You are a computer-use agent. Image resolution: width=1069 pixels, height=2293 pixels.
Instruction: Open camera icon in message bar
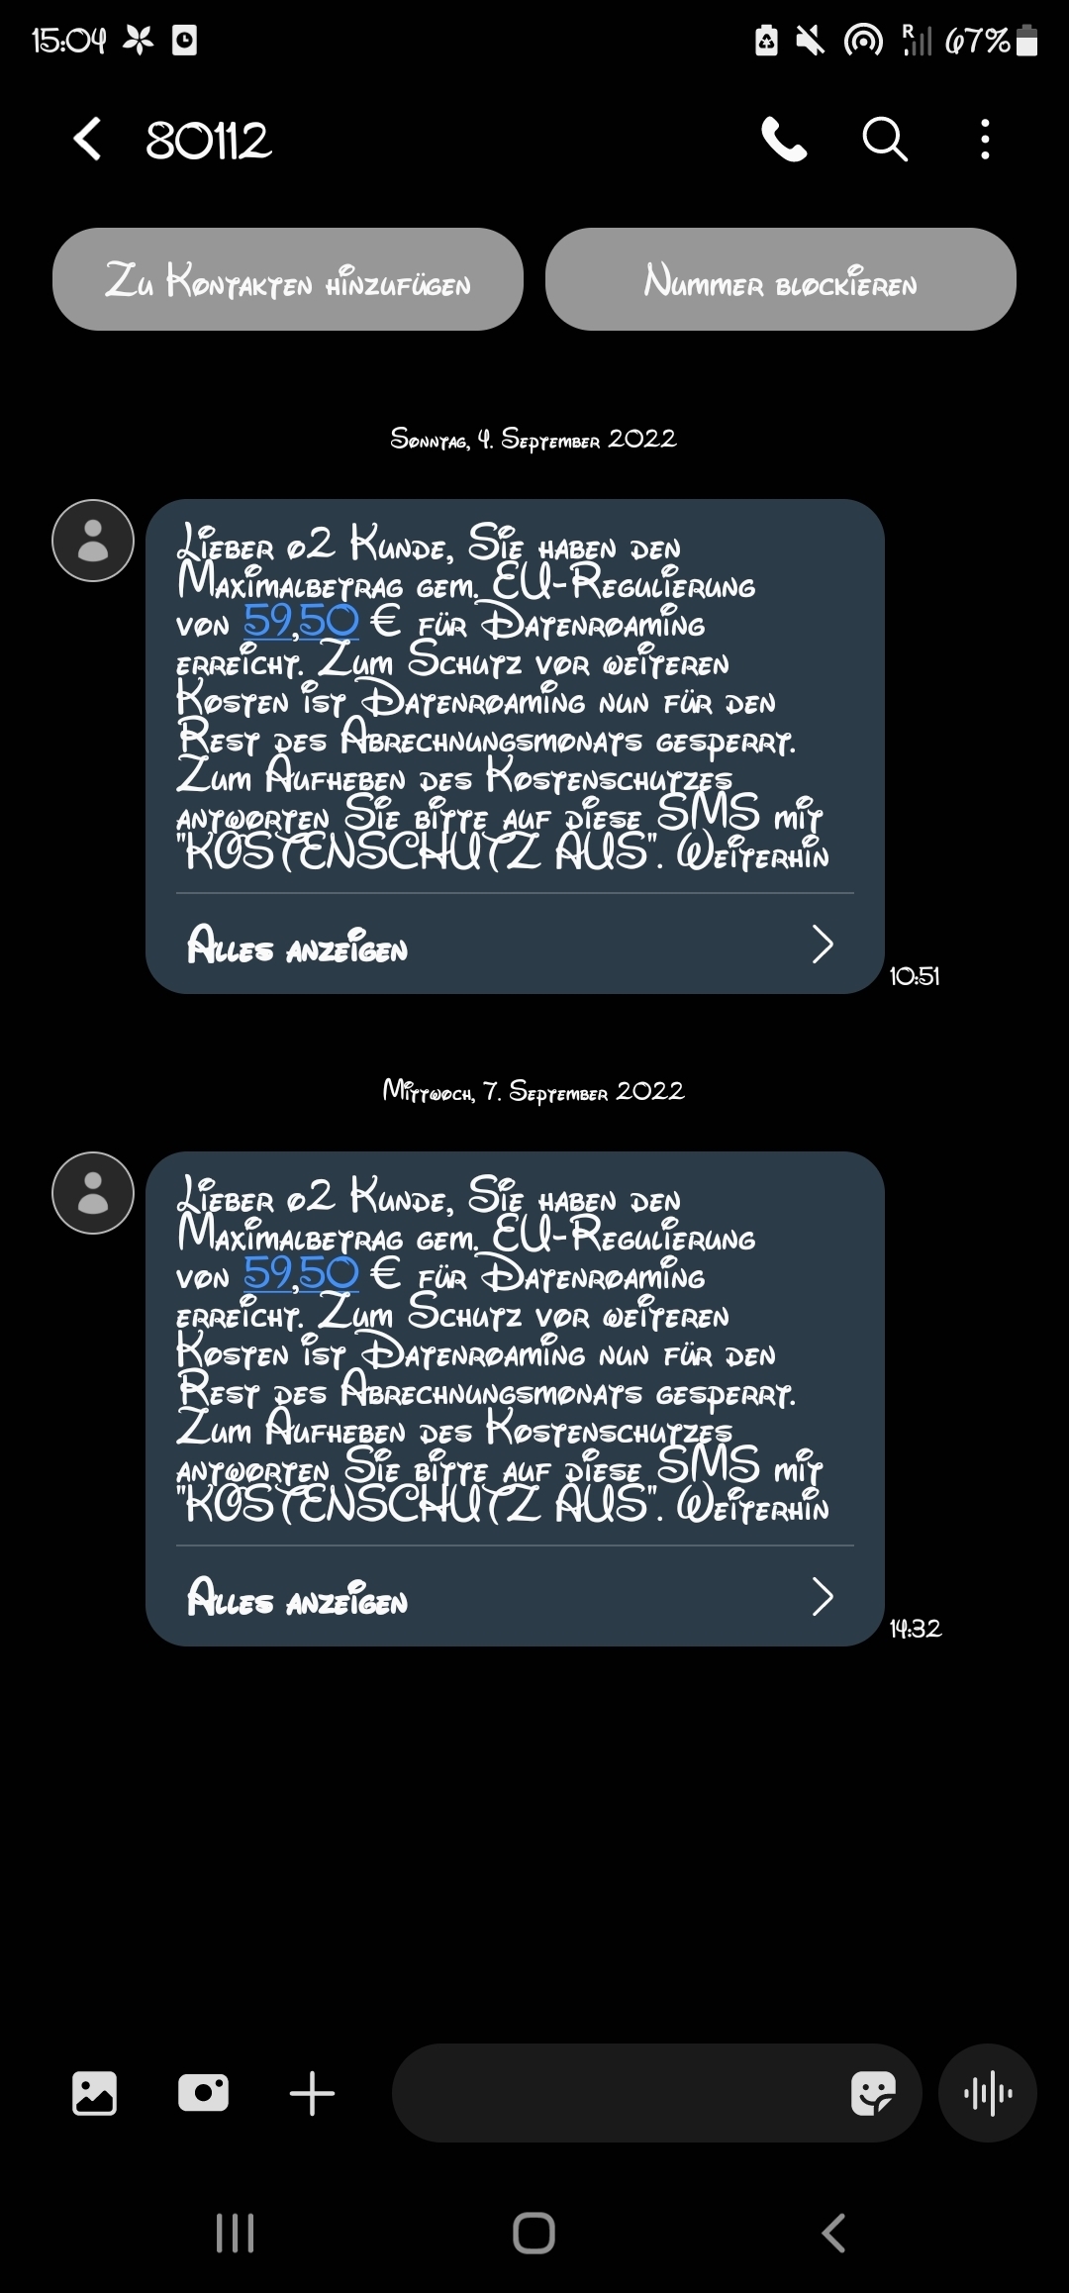[x=203, y=2093]
